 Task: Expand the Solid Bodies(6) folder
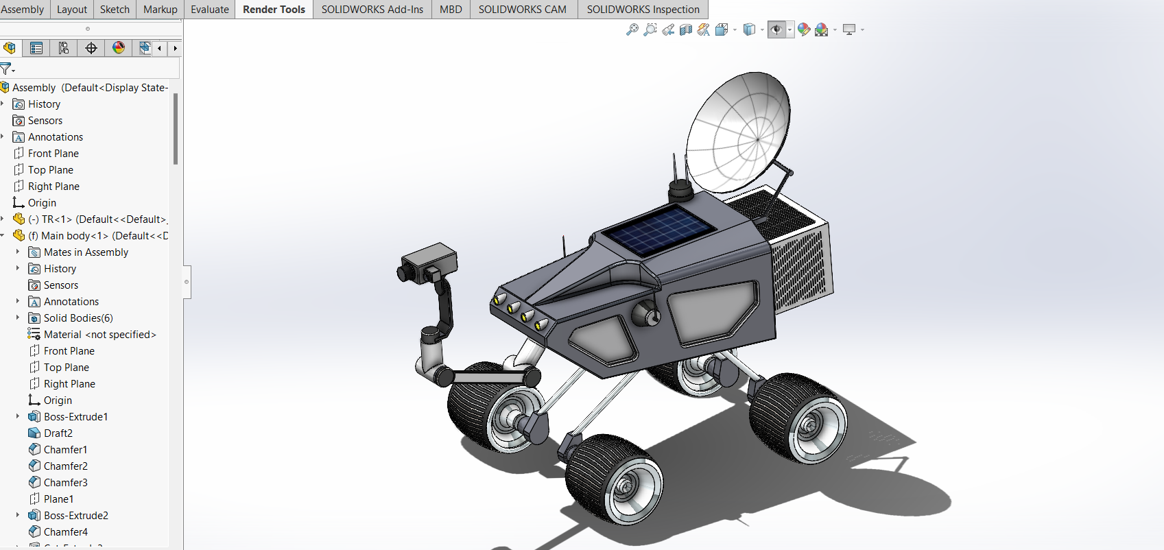click(x=18, y=318)
